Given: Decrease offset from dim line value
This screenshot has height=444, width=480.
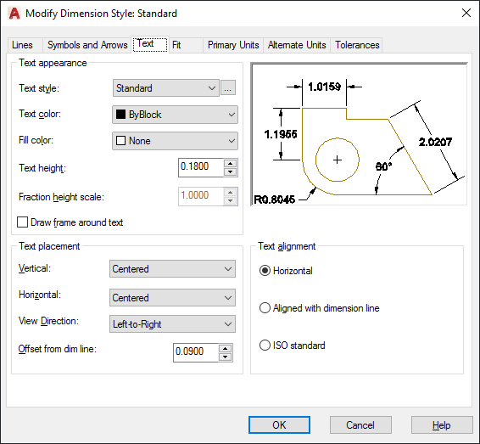Looking at the screenshot, I should point(226,357).
